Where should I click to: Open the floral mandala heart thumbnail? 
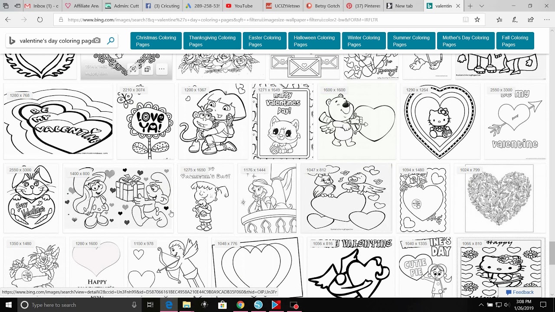click(x=499, y=198)
